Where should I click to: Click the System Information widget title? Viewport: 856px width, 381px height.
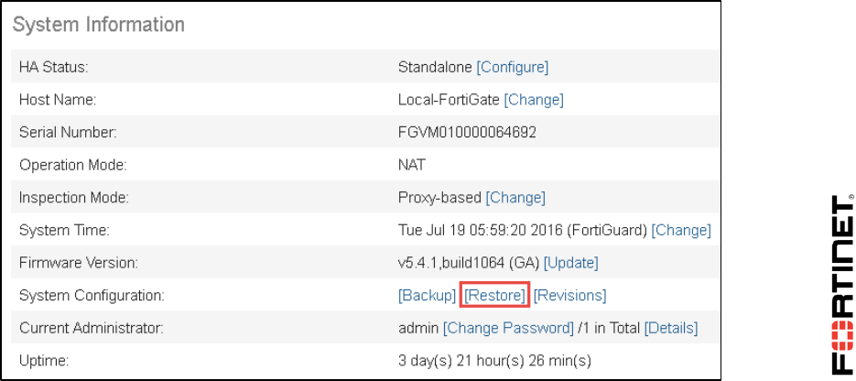[99, 25]
